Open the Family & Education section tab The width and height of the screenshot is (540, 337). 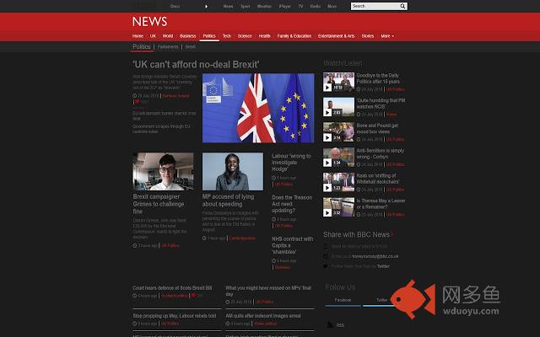pyautogui.click(x=294, y=36)
